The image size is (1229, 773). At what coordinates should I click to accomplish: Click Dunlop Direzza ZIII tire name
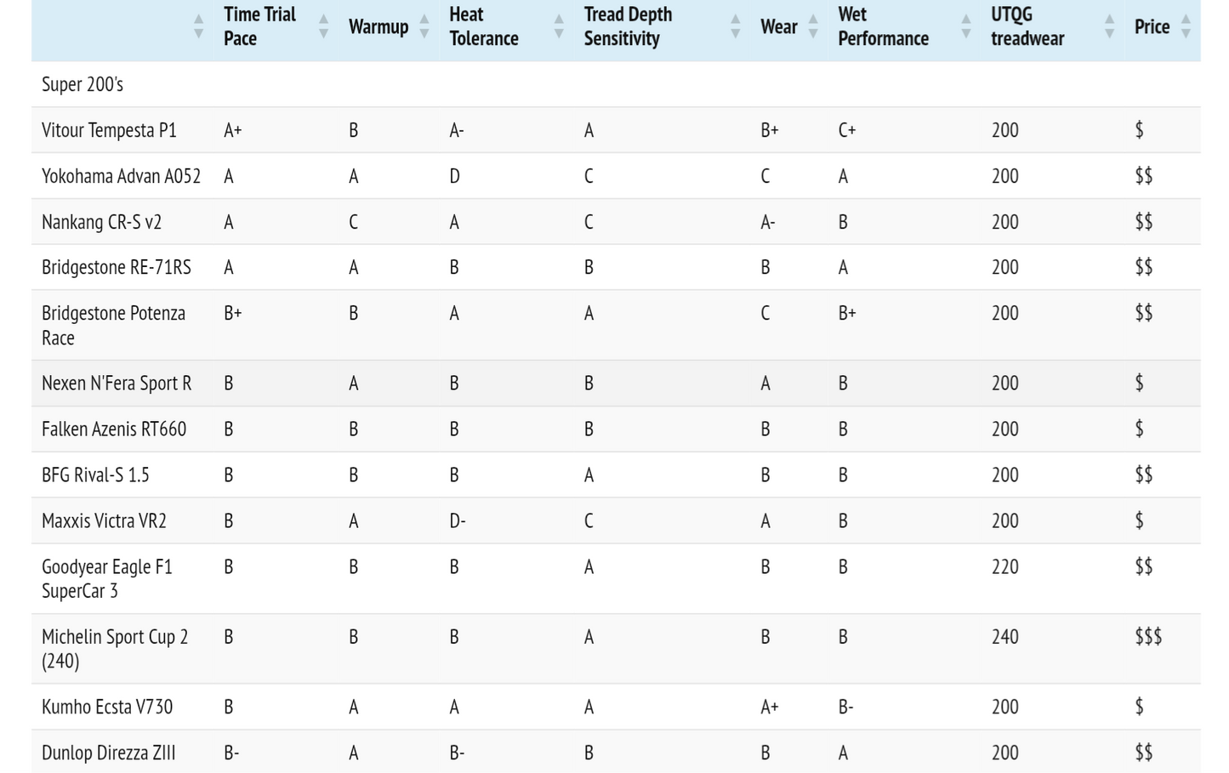point(109,753)
